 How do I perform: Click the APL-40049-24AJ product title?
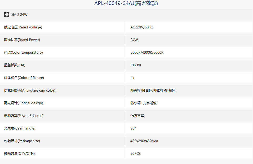[x=126, y=3]
